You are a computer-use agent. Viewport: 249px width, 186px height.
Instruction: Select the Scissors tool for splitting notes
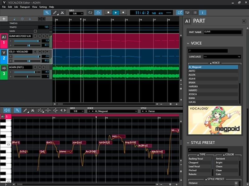(x=33, y=110)
